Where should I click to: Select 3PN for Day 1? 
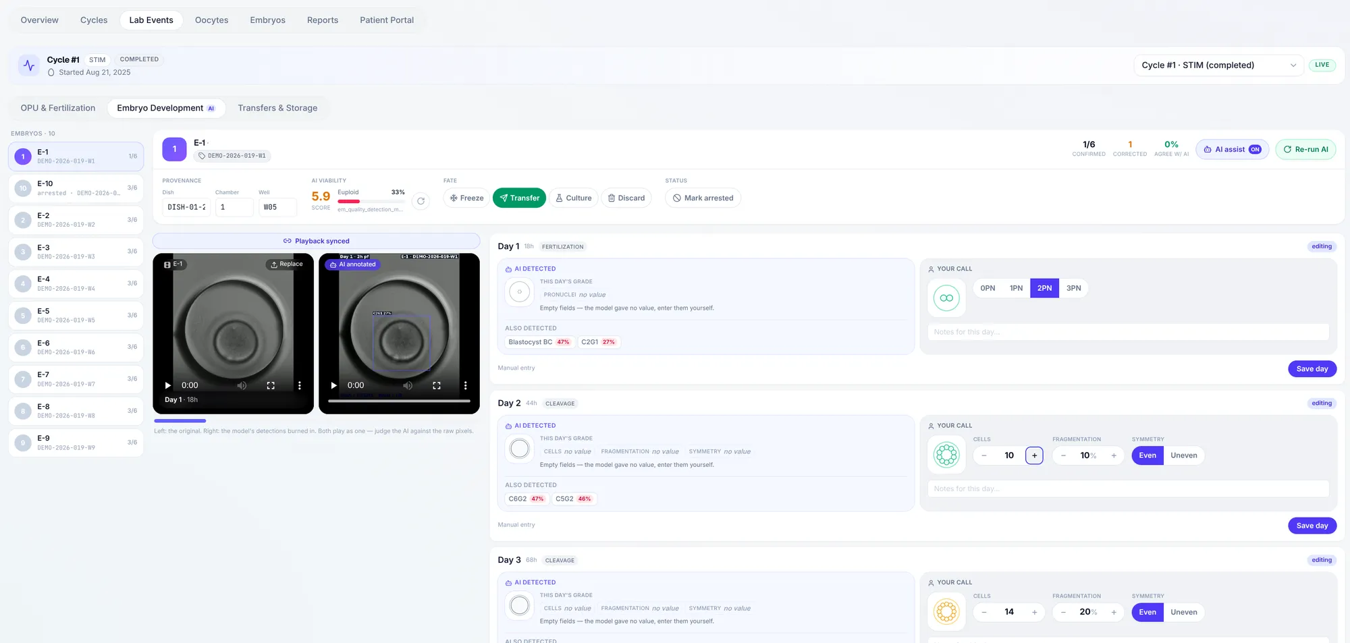pos(1073,288)
